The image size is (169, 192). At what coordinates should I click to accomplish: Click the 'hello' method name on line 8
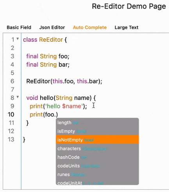point(47,98)
